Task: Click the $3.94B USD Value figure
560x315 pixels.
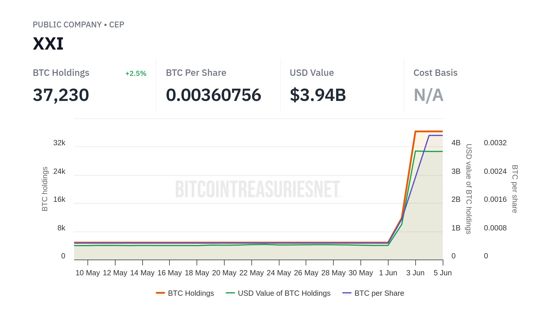Action: (318, 95)
